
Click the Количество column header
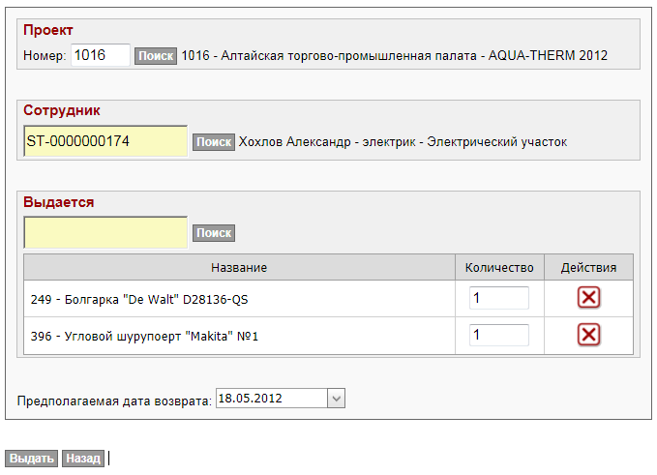click(x=499, y=268)
